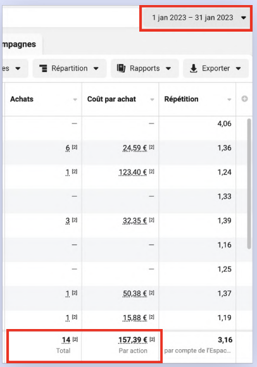Click the Exporter download icon
Image resolution: width=257 pixels, height=367 pixels.
click(x=193, y=68)
